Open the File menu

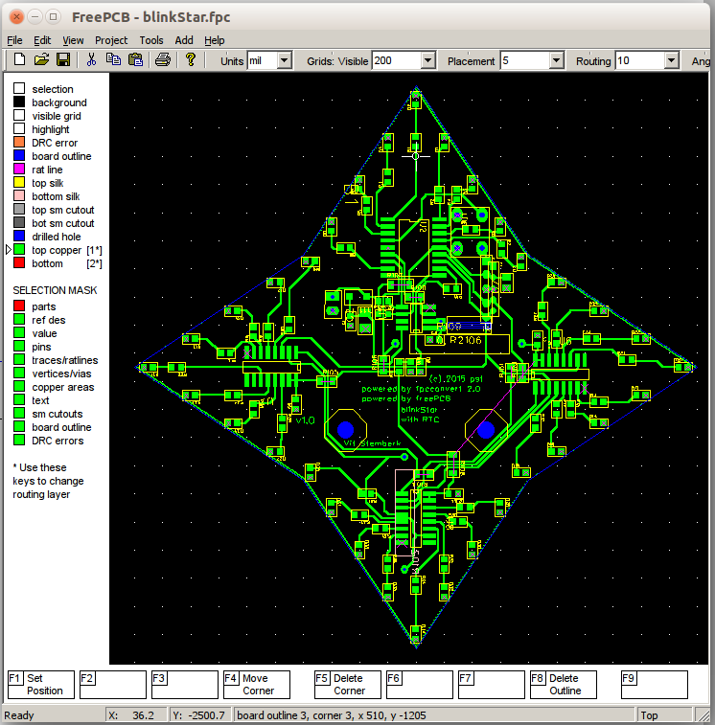[14, 40]
